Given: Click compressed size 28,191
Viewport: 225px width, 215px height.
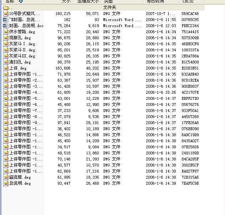Looking at the screenshot, I should click(92, 123).
